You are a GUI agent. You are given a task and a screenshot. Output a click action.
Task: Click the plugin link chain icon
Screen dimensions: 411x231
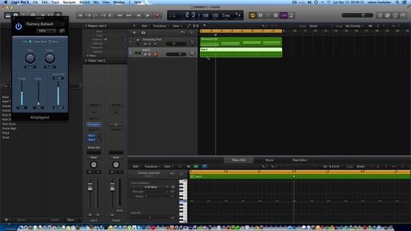coord(62,31)
